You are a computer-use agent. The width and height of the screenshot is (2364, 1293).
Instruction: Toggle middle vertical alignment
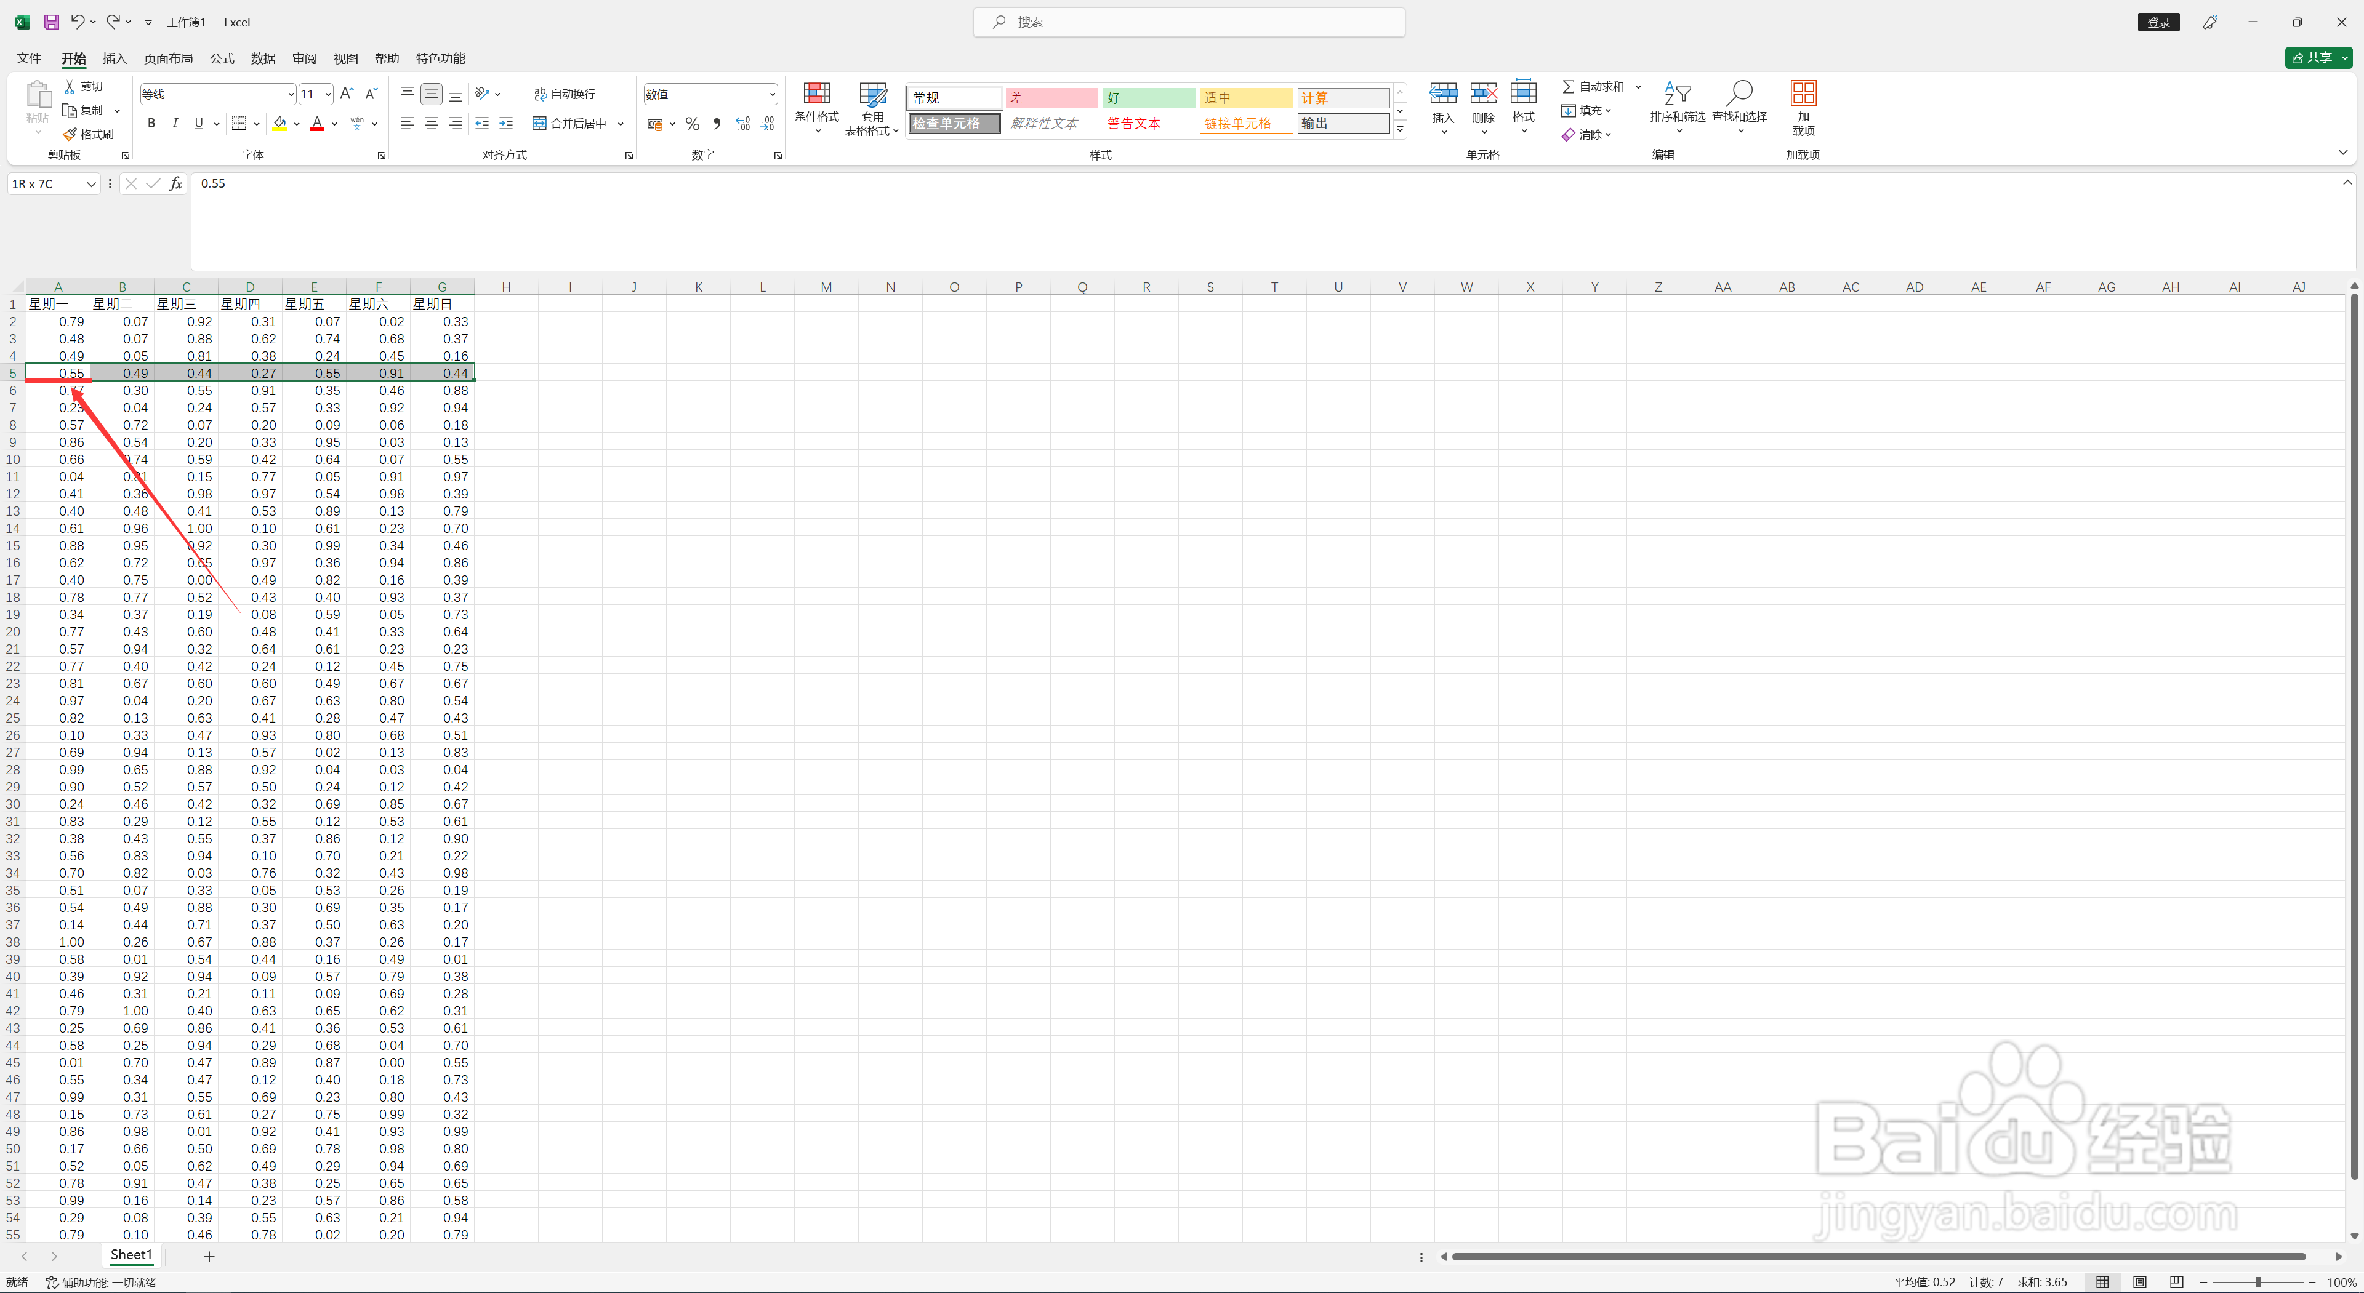(432, 94)
